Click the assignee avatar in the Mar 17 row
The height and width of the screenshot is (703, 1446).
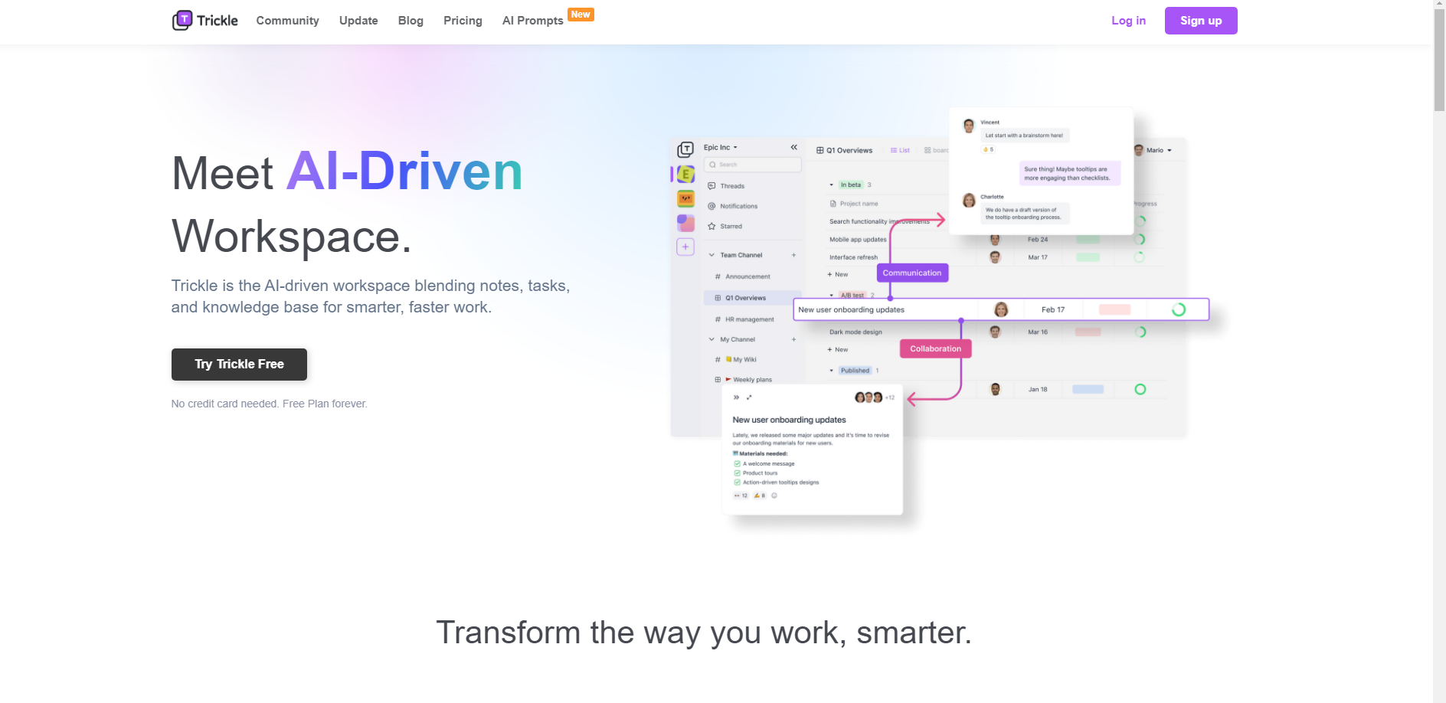coord(996,257)
